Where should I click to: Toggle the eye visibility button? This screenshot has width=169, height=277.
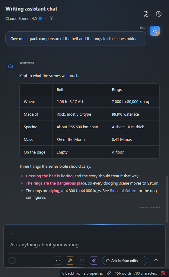[x=94, y=260]
